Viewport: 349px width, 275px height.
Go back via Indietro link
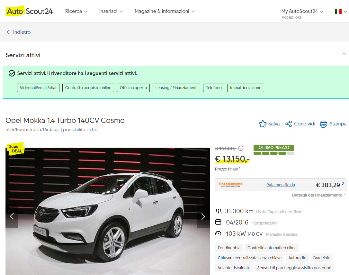(x=22, y=32)
